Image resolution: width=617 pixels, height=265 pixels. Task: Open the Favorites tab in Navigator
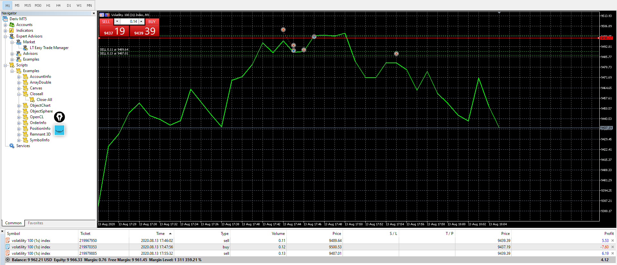(x=35, y=223)
